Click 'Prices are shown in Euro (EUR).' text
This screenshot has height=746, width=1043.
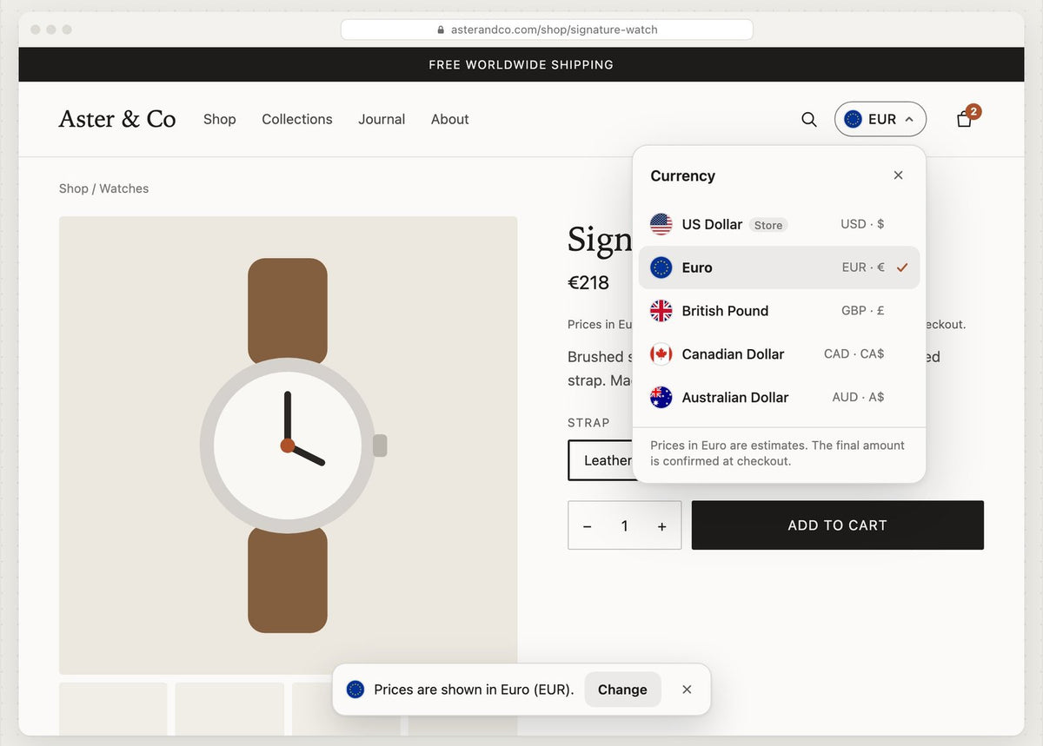tap(474, 690)
